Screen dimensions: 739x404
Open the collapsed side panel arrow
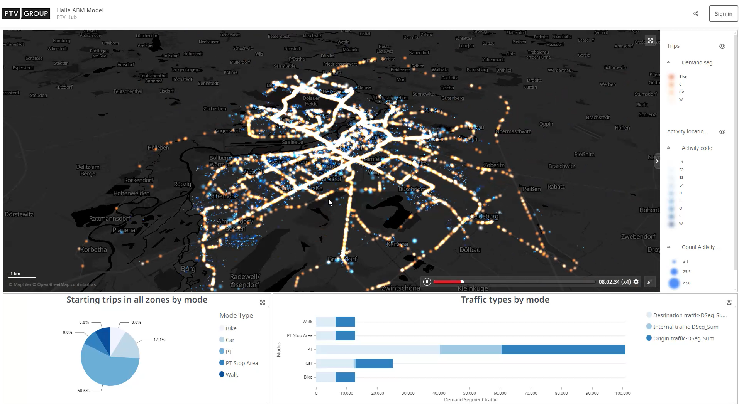[x=657, y=161]
